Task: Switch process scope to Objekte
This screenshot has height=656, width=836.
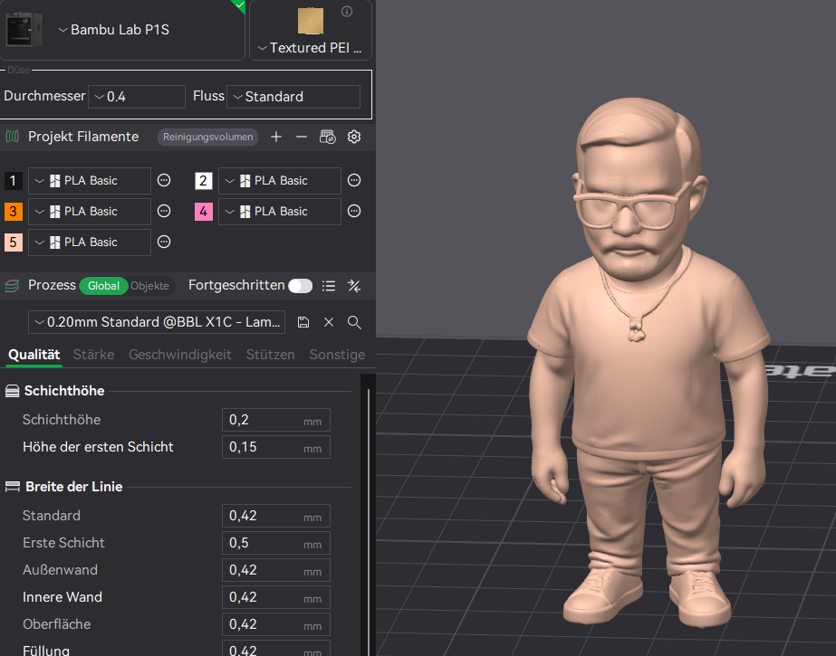Action: [149, 286]
